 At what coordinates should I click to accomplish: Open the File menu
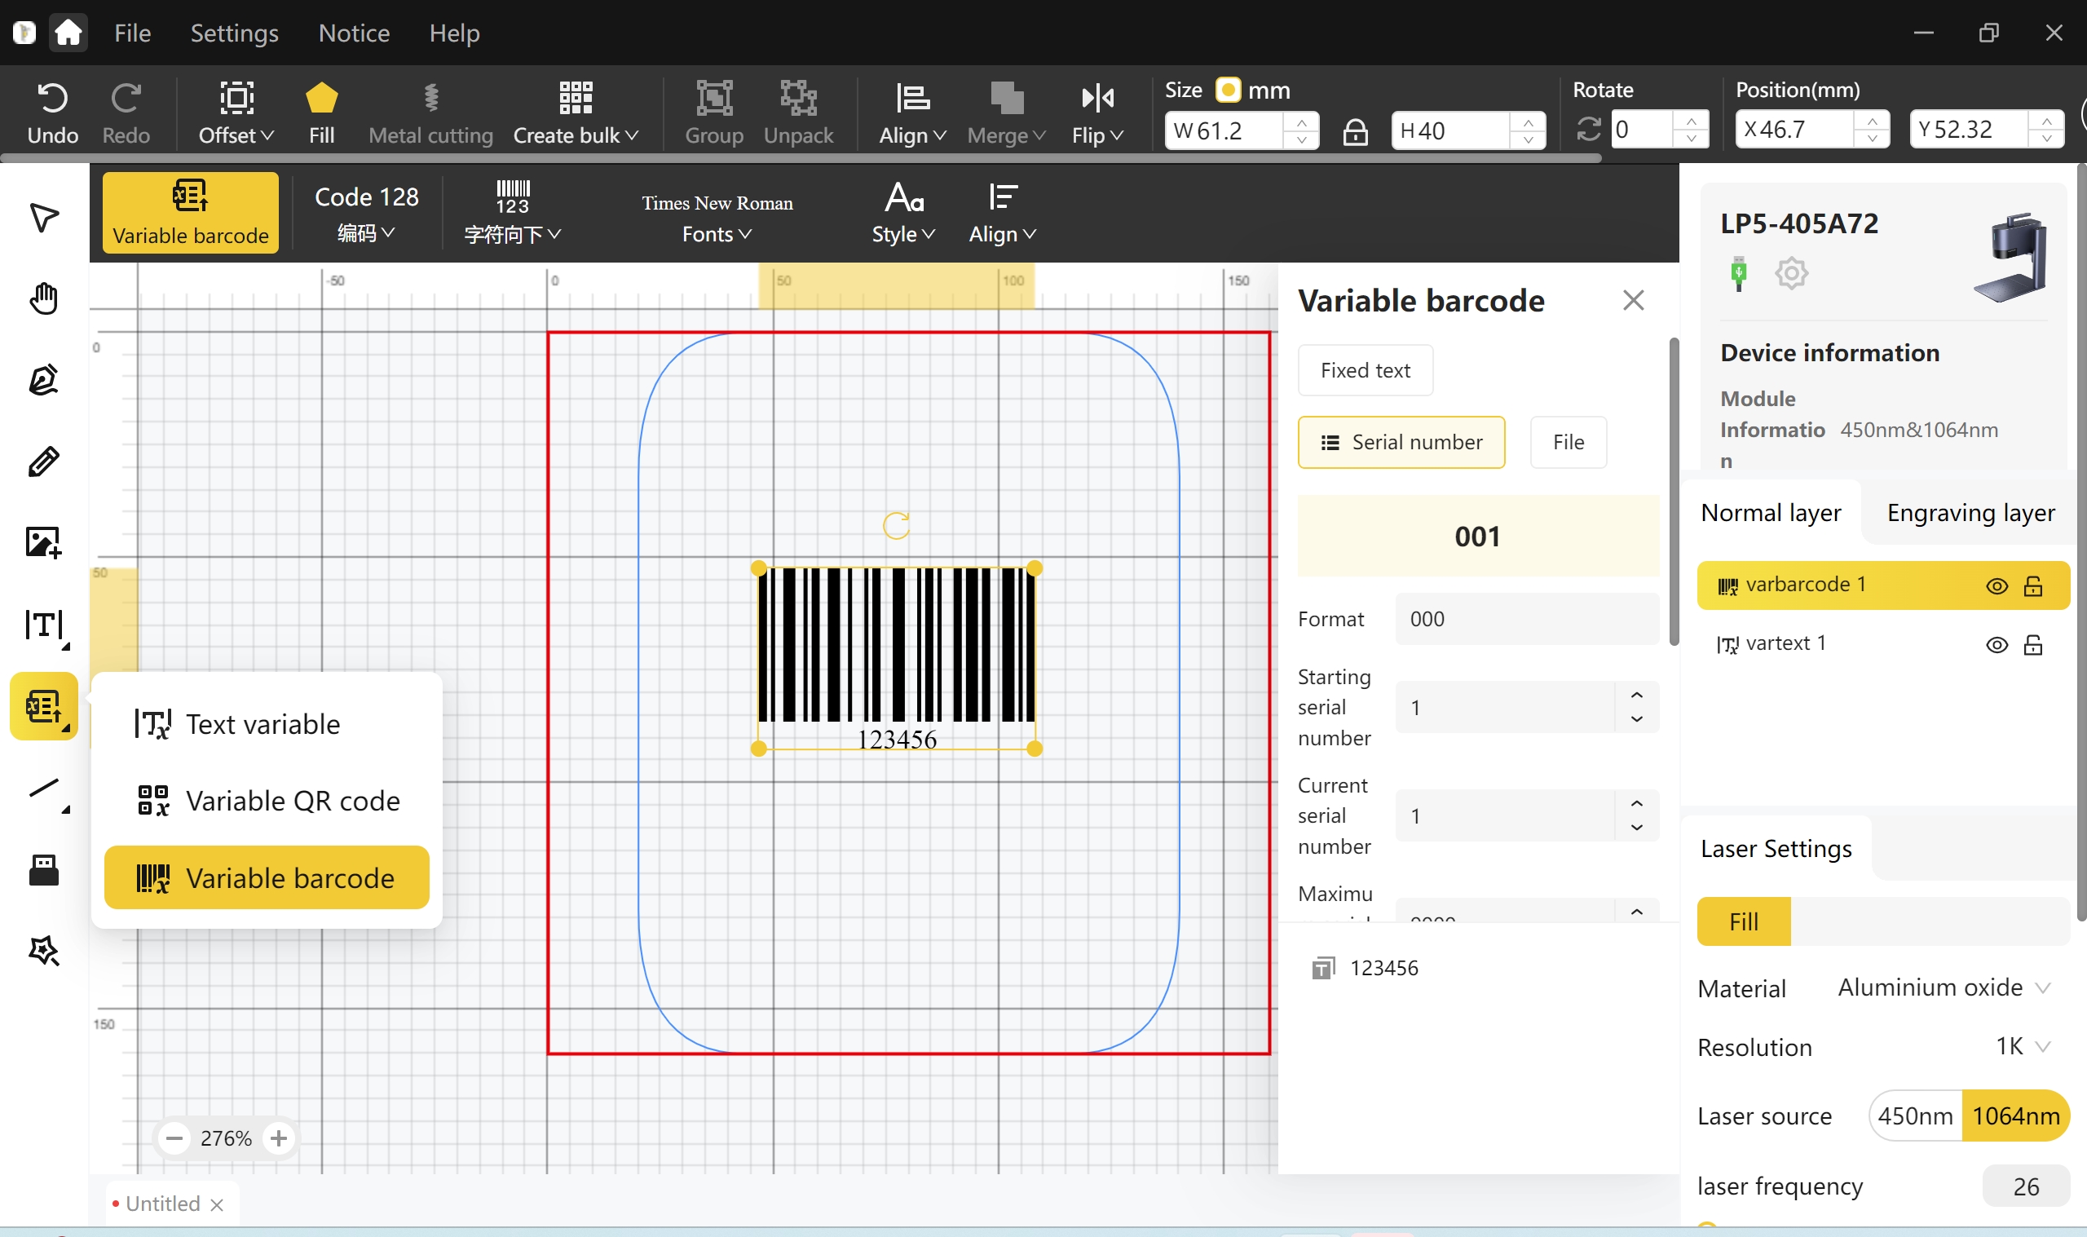click(132, 33)
